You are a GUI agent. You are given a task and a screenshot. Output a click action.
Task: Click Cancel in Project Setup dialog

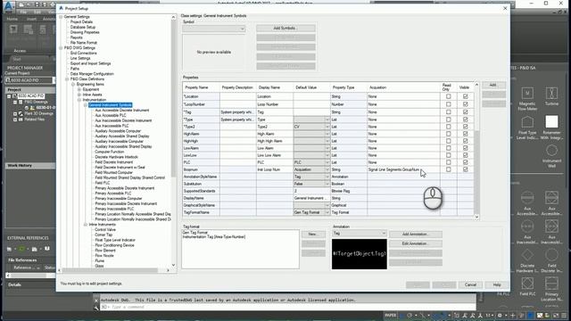tap(470, 285)
